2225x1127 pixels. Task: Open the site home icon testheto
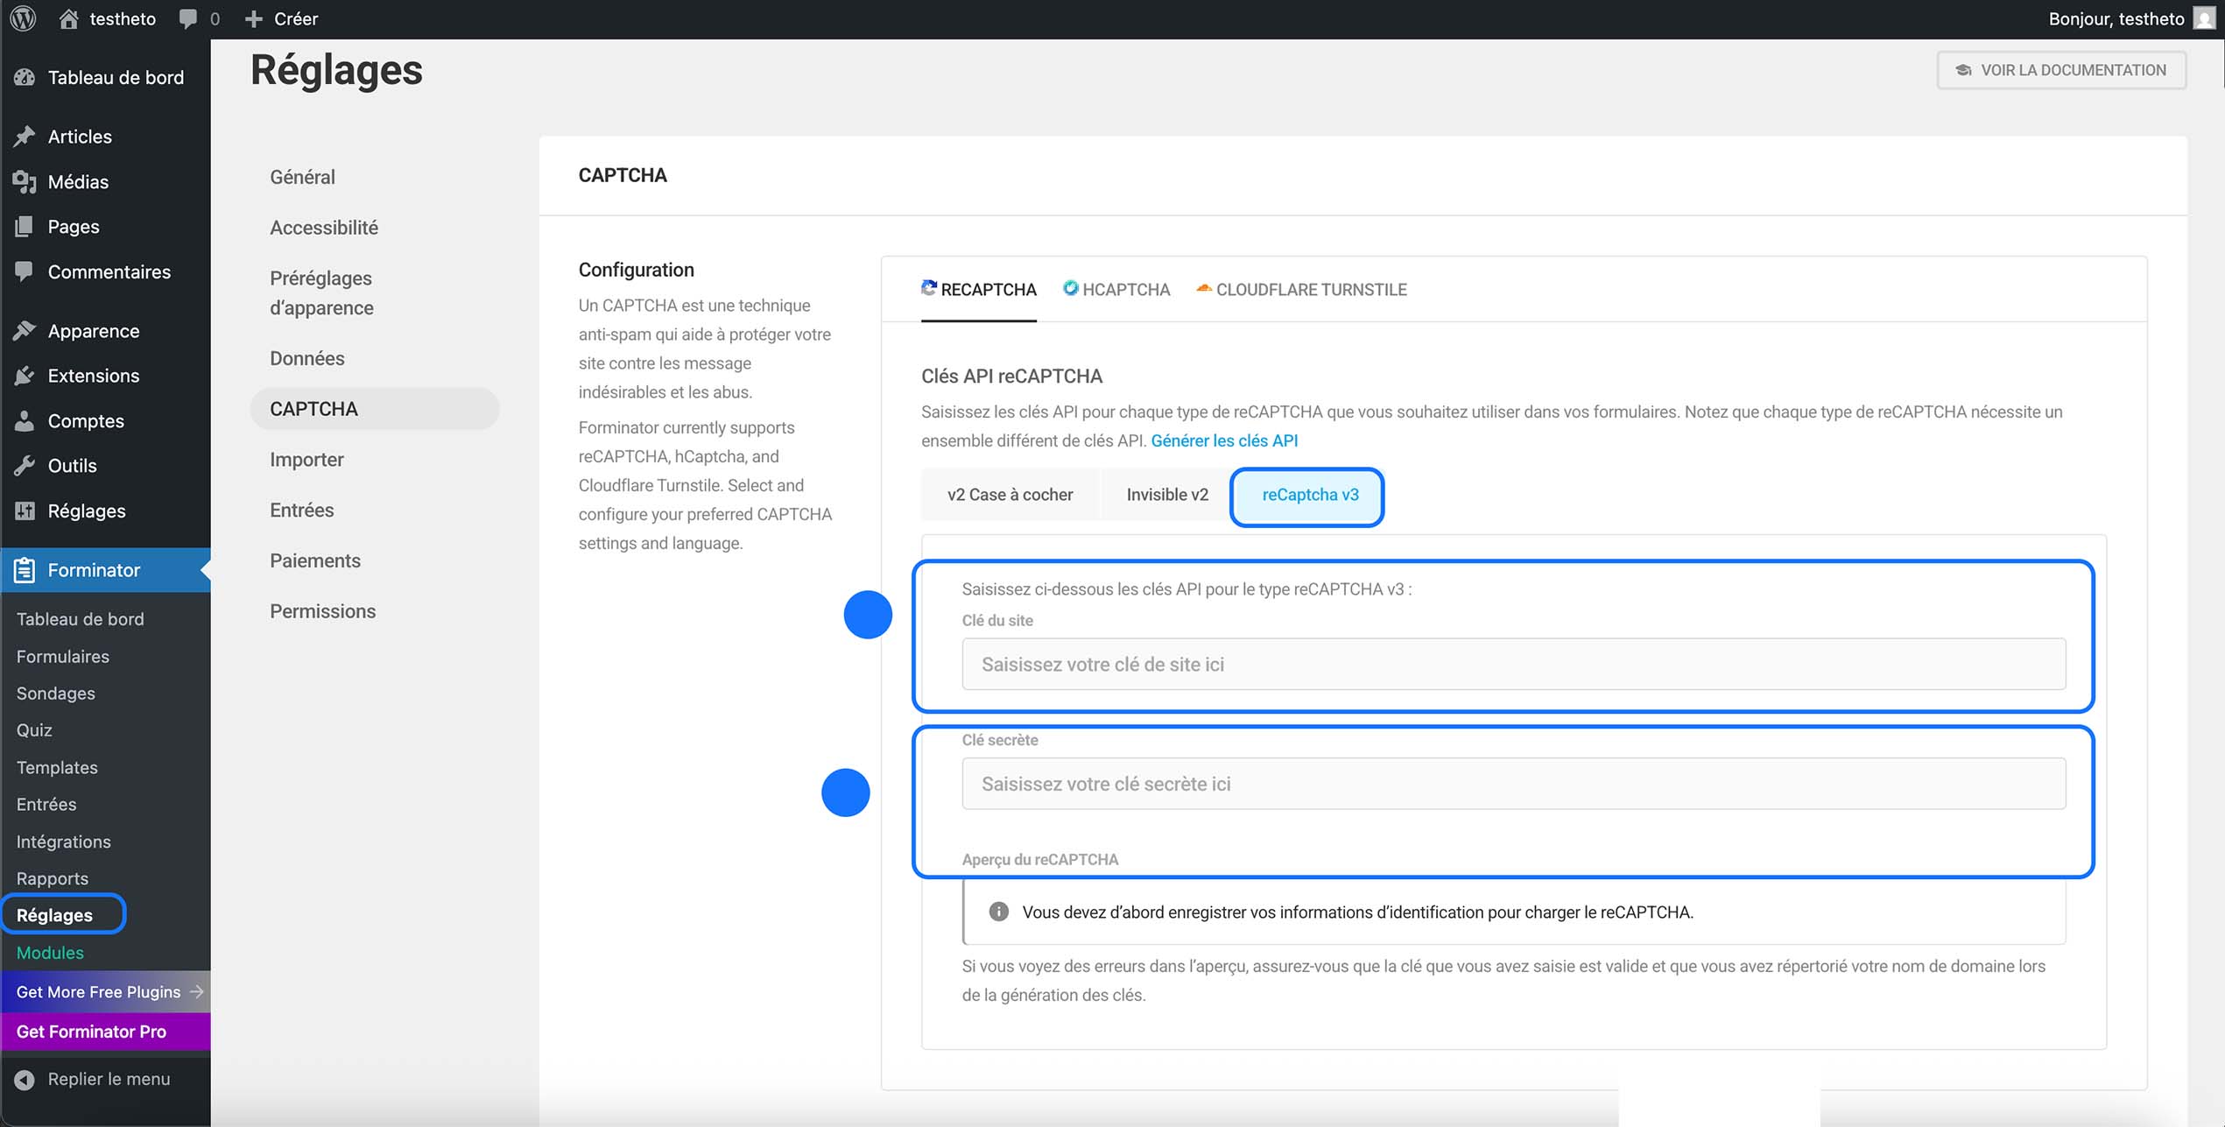[x=69, y=18]
